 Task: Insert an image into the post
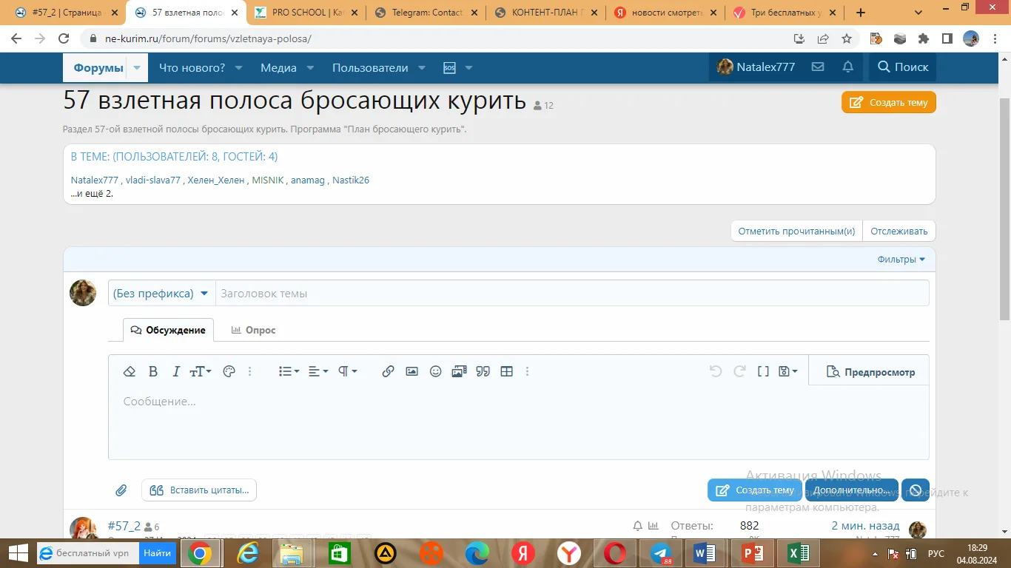pos(412,371)
